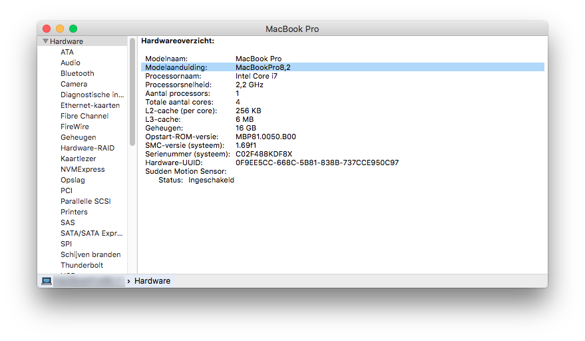This screenshot has width=585, height=341.
Task: Select Ethernet-kaarten in the sidebar
Action: coord(91,105)
